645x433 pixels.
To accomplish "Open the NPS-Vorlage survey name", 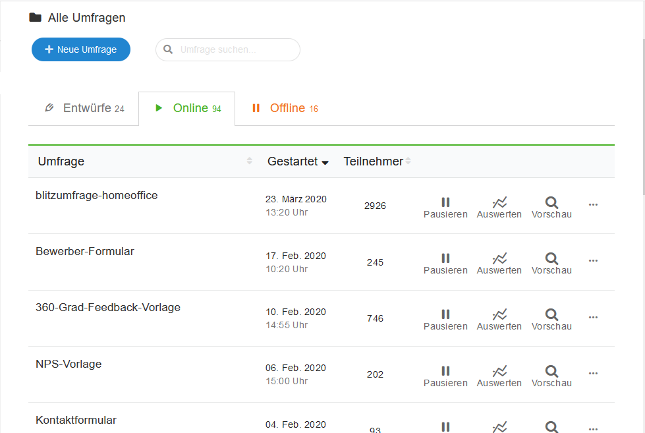I will pos(69,364).
